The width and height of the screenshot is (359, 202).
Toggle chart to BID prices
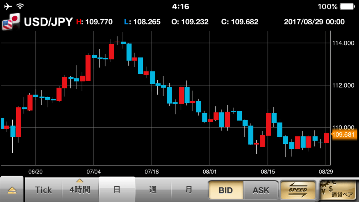tap(226, 190)
